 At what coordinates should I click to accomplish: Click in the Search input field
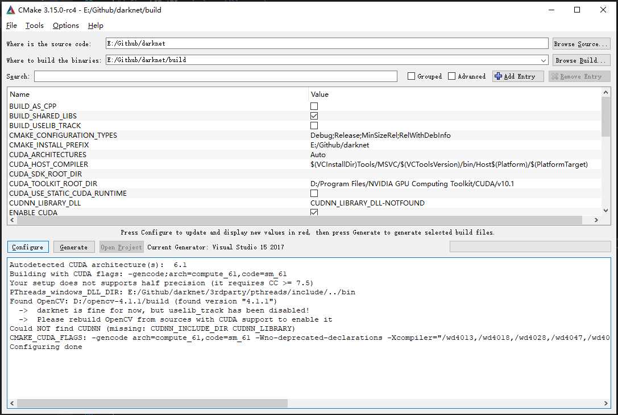[x=215, y=76]
